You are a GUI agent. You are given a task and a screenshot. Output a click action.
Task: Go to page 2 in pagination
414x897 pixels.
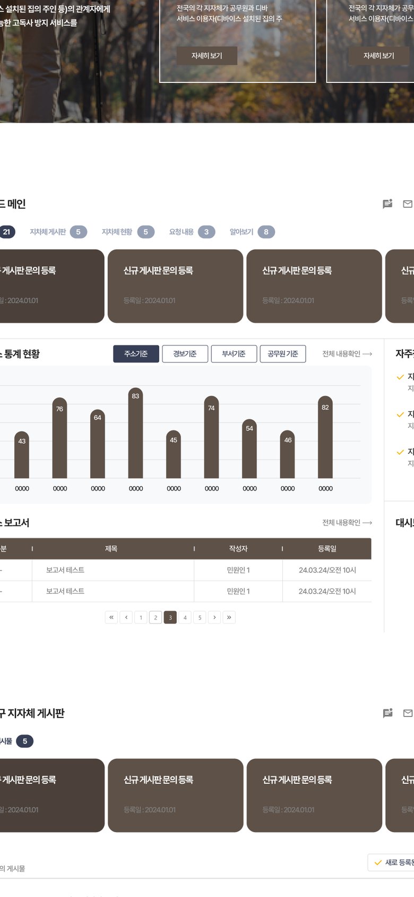pos(156,617)
